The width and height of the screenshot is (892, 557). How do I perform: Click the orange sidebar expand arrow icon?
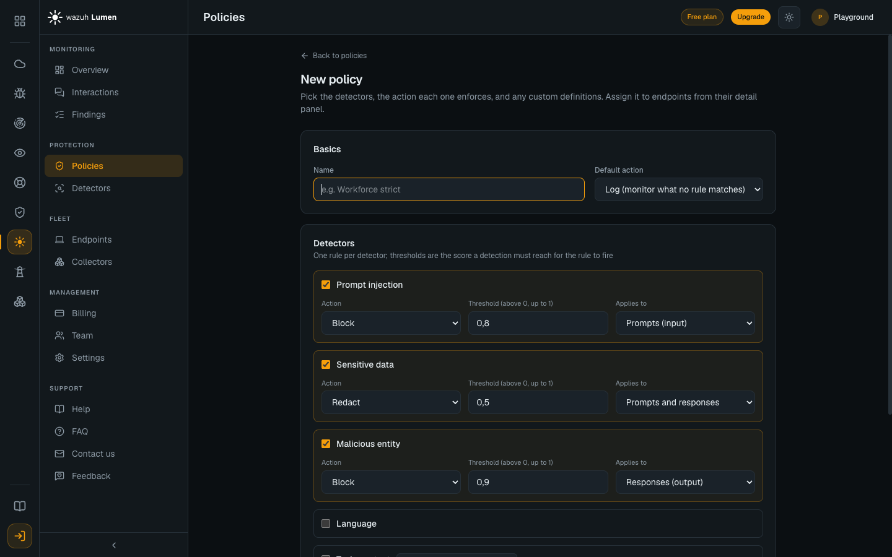pos(20,536)
